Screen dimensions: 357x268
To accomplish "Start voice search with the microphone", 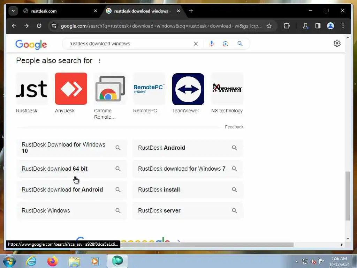I will [212, 44].
